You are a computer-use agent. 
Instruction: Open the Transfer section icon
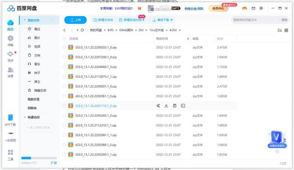pos(10,38)
